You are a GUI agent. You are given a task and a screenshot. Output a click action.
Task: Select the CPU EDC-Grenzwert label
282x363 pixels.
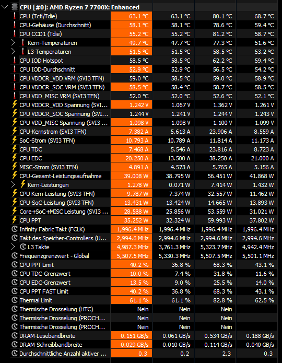pyautogui.click(x=45, y=283)
